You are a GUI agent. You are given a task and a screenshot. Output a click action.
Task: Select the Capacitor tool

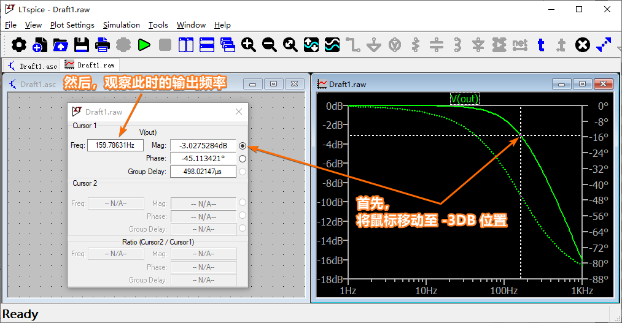pos(437,45)
